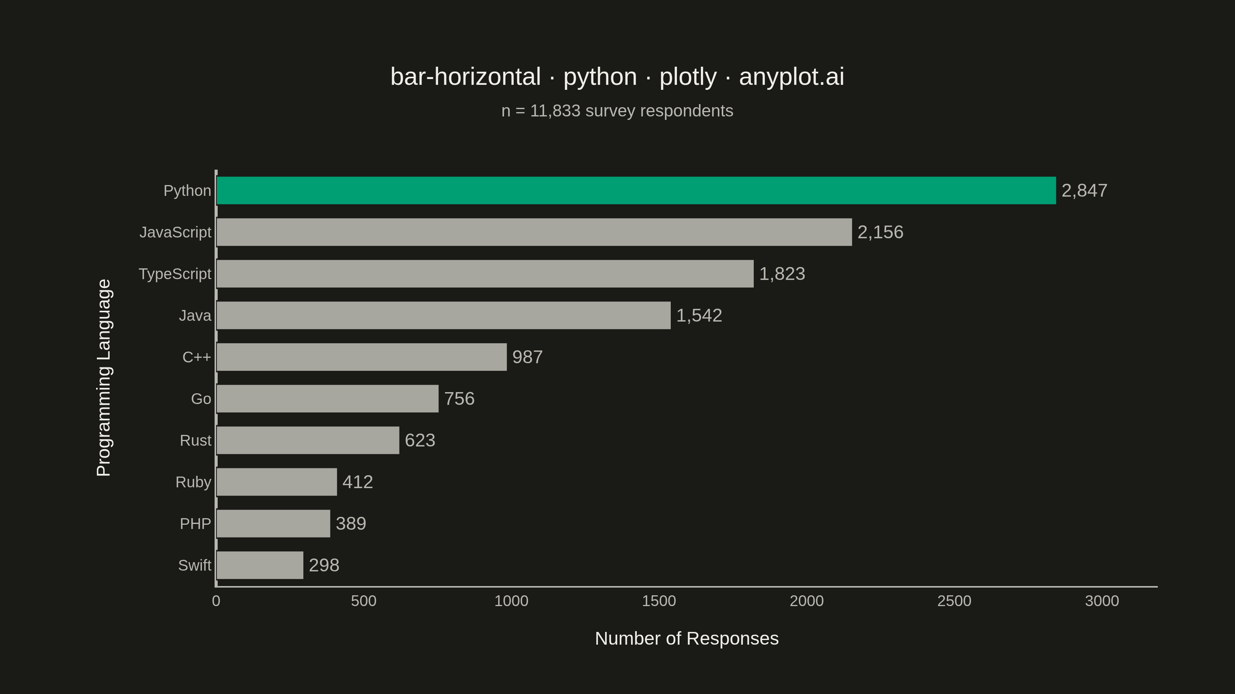Click the 1500 x-axis tick label
1235x694 pixels.
pyautogui.click(x=659, y=601)
